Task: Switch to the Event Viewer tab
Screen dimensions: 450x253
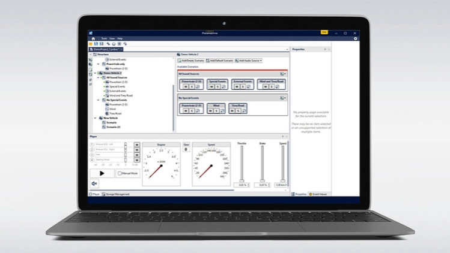Action: pos(318,194)
